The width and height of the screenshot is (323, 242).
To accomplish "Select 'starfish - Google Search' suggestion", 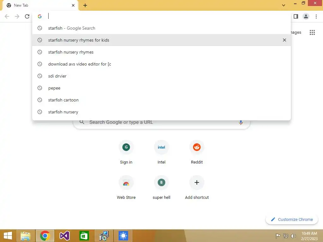I will [x=161, y=28].
